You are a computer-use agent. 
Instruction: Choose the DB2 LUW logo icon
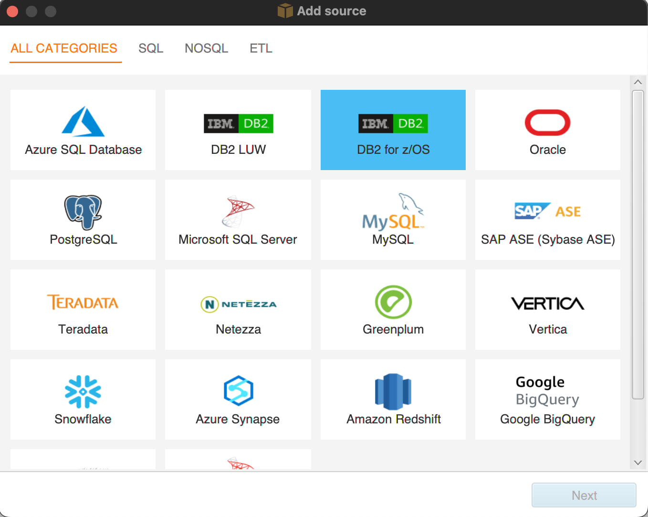pyautogui.click(x=239, y=124)
